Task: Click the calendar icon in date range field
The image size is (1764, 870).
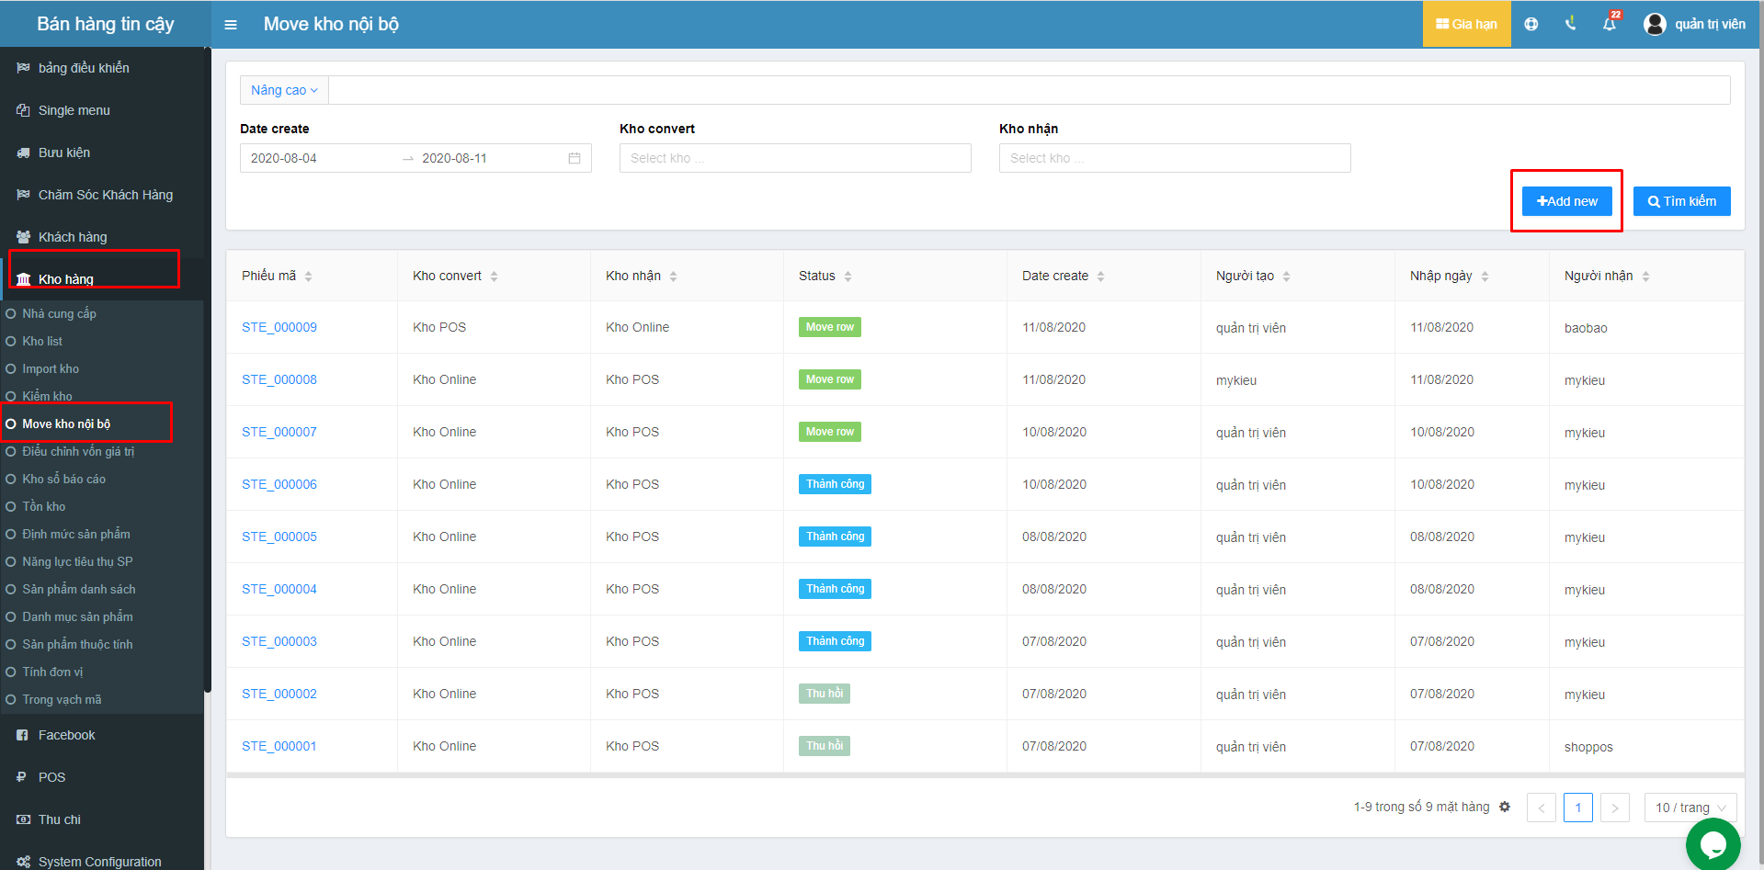Action: coord(575,158)
